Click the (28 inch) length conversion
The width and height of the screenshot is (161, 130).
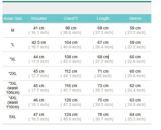103,76
